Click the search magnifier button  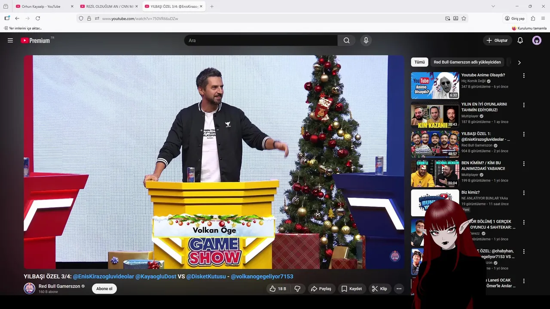coord(346,40)
